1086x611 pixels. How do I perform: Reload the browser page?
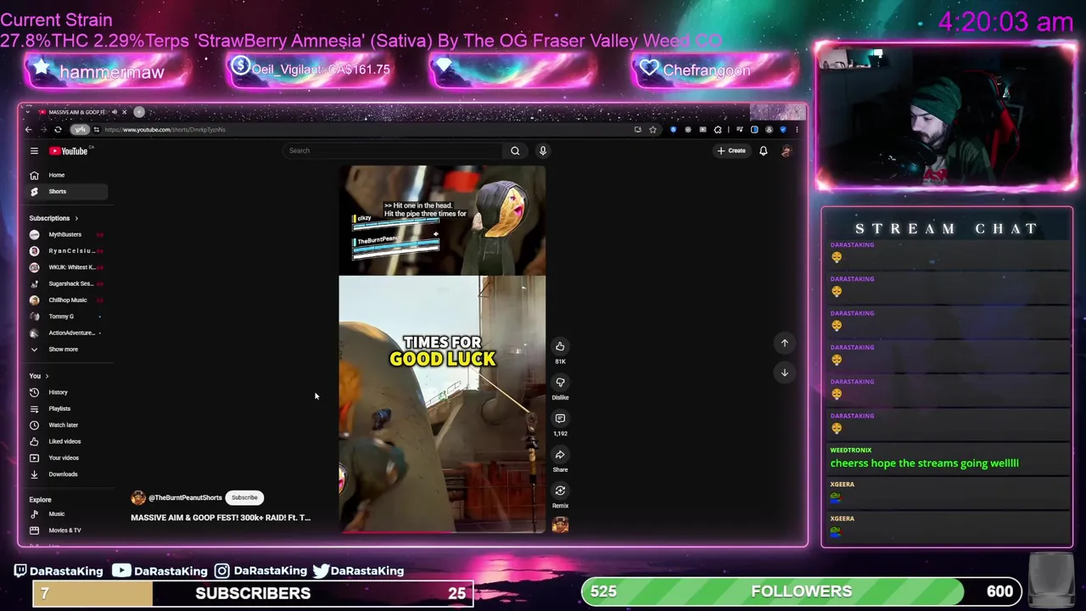[58, 130]
